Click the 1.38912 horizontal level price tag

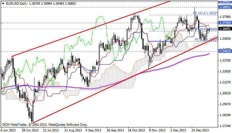pos(225,7)
